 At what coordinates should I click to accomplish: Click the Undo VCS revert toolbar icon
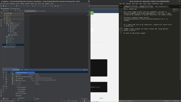53,6
